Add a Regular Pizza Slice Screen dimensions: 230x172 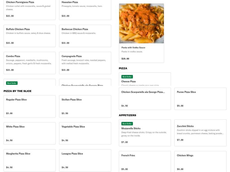click(x=29, y=106)
